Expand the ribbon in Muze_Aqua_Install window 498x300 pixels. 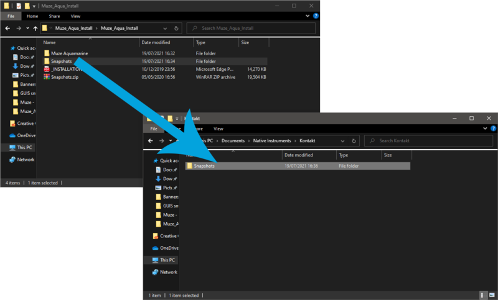tap(308, 16)
